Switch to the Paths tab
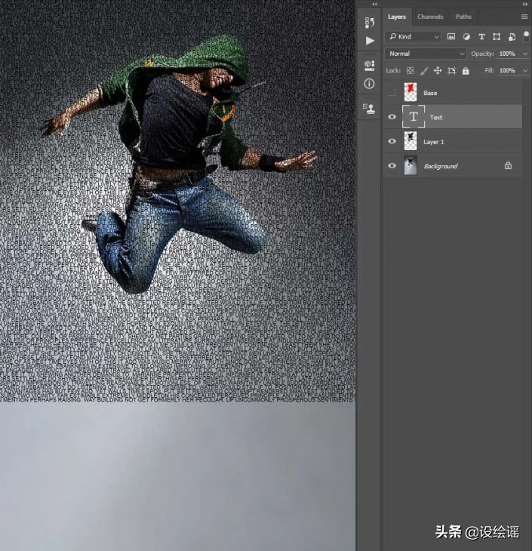 coord(463,17)
